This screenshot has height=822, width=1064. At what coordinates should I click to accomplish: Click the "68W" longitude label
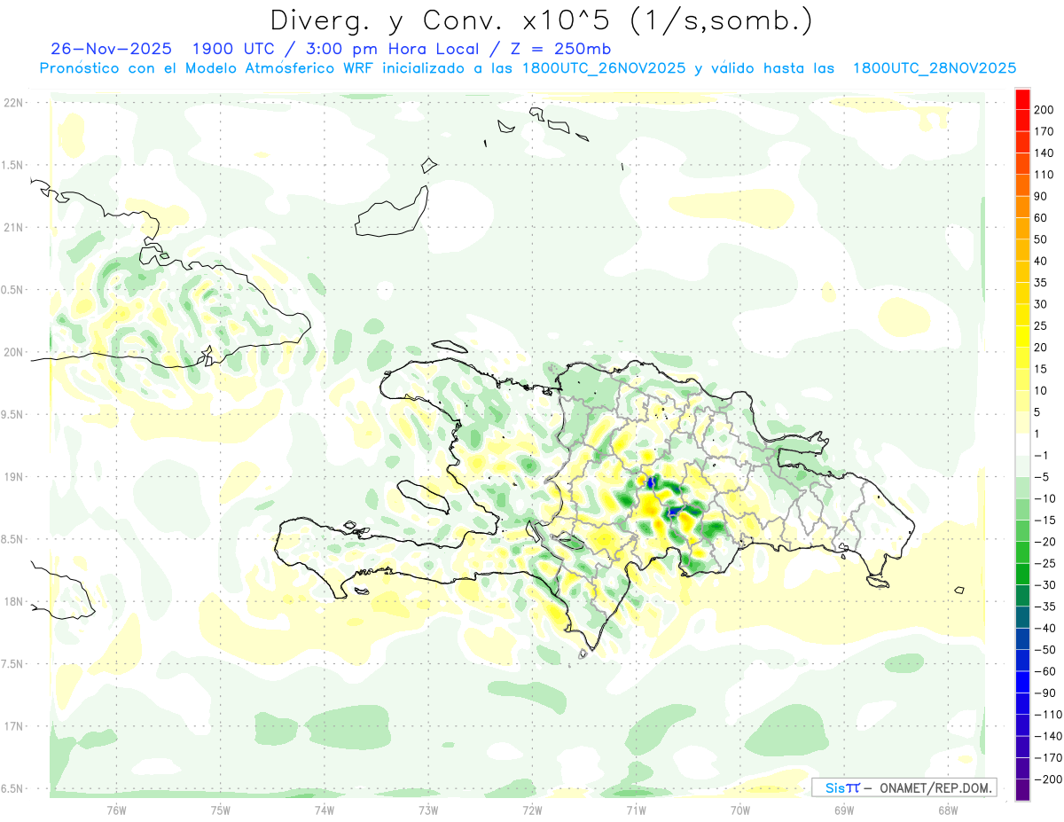coord(948,810)
